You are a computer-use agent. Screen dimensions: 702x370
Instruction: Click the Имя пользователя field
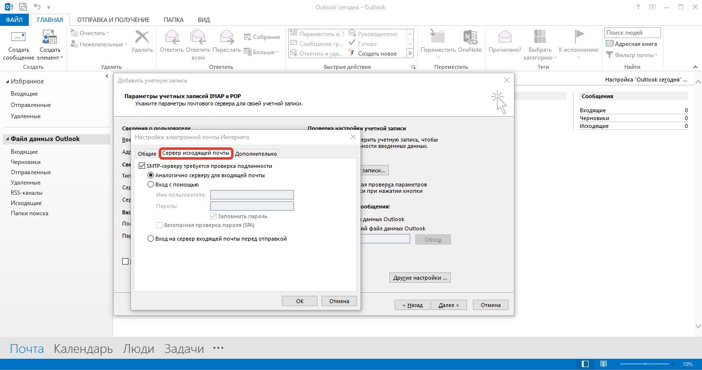click(252, 195)
